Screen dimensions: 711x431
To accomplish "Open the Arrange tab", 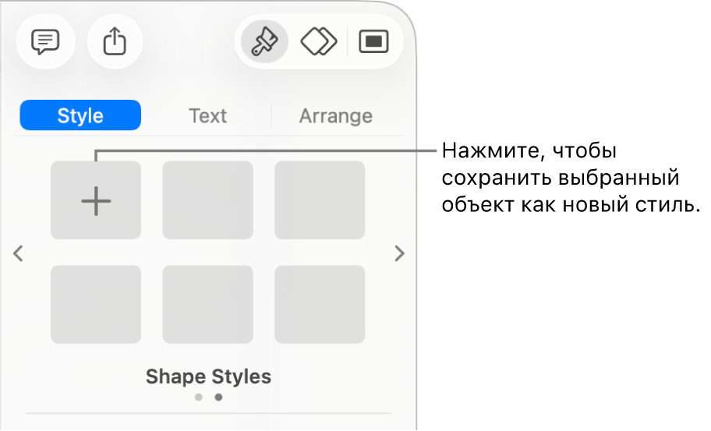I will tap(335, 115).
